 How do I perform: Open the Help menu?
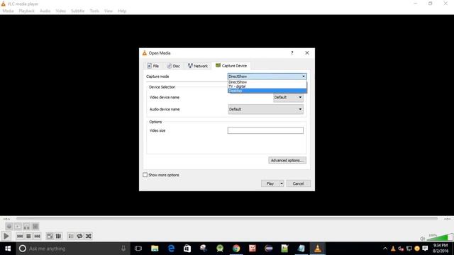point(122,11)
